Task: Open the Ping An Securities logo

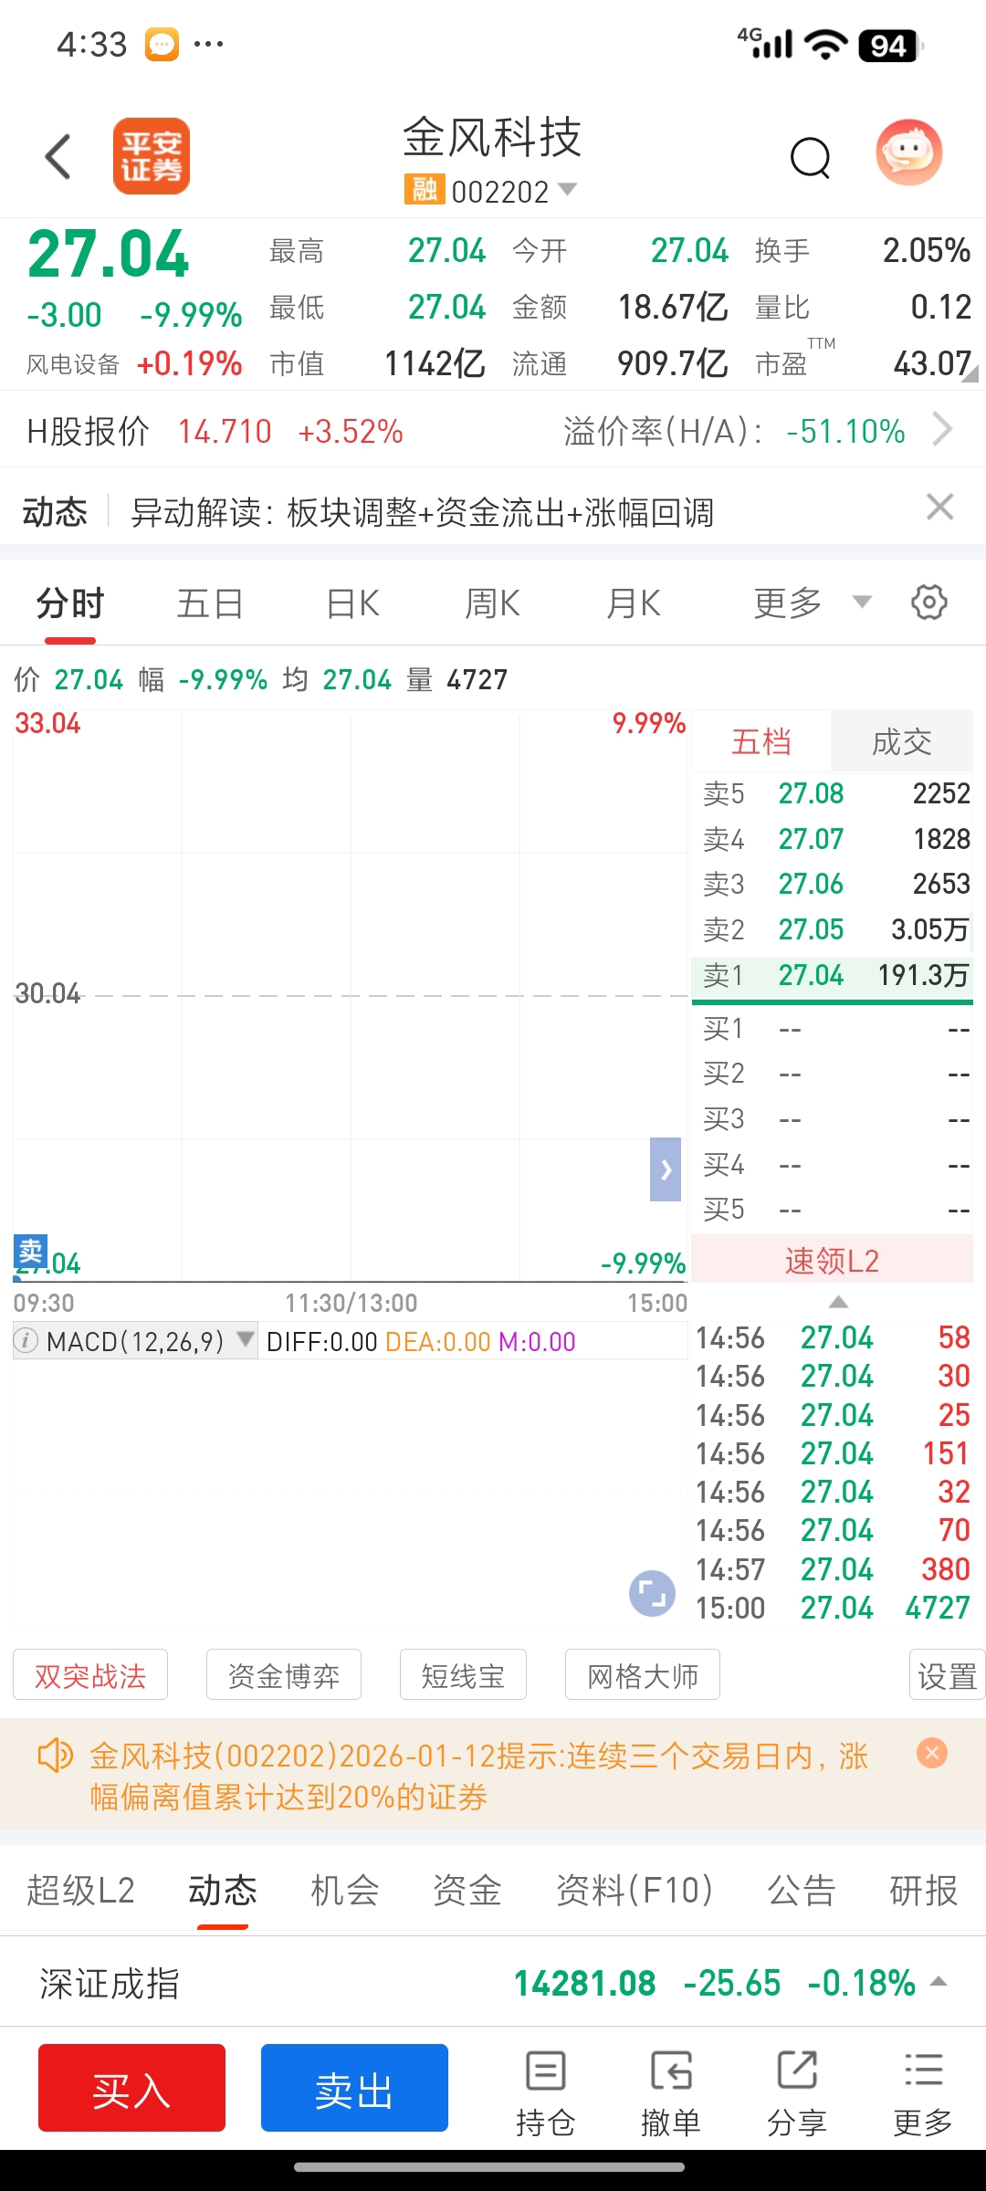Action: pyautogui.click(x=152, y=156)
